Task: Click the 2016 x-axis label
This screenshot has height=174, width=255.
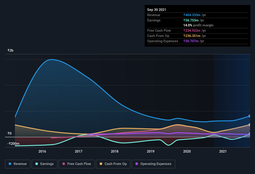Action: [42, 151]
